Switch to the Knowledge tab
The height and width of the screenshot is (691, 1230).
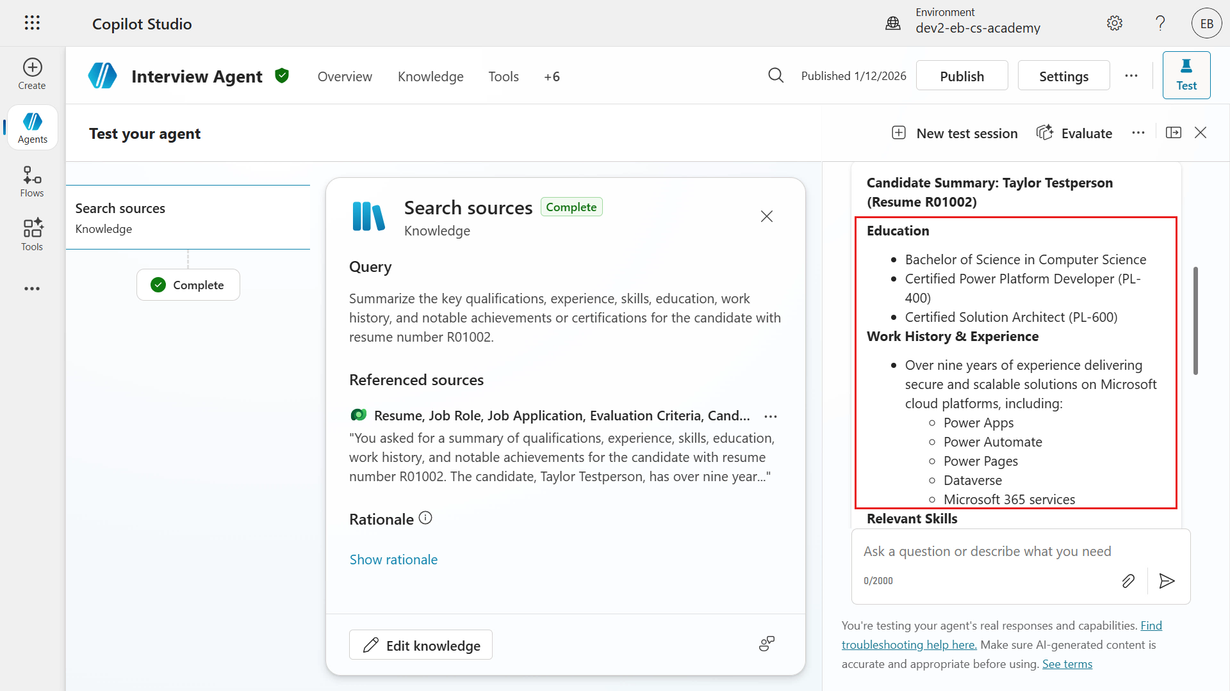[430, 76]
